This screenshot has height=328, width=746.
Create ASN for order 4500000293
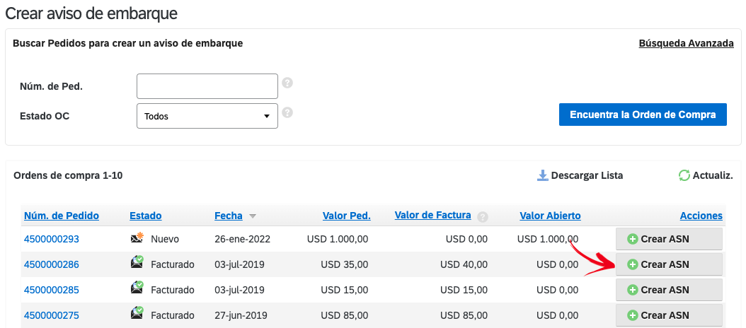[x=669, y=239]
